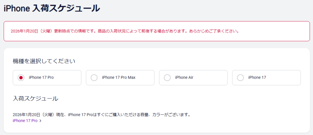Viewport: 313px width, 135px height.
Task: Click '商品の入荷状況' text in the notice banner
Action: click(x=105, y=31)
